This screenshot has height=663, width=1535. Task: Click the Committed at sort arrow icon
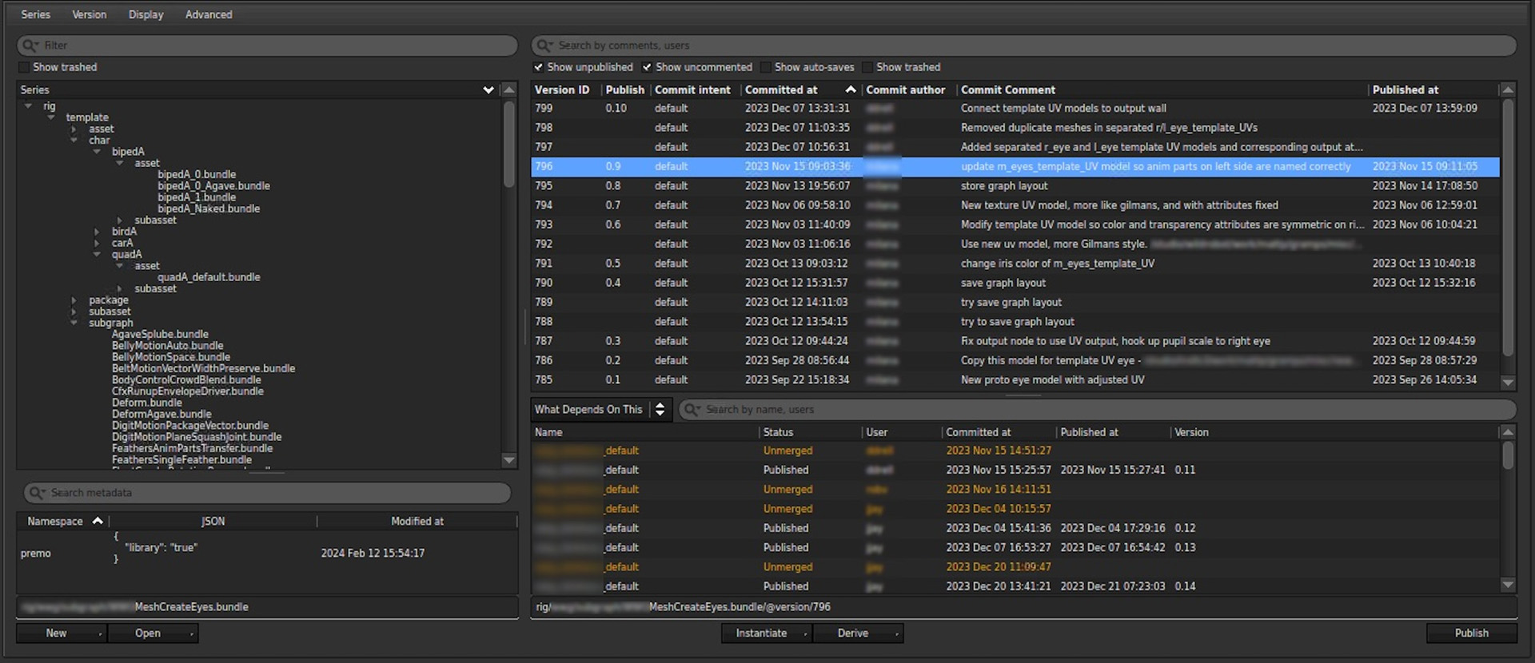[x=850, y=89]
